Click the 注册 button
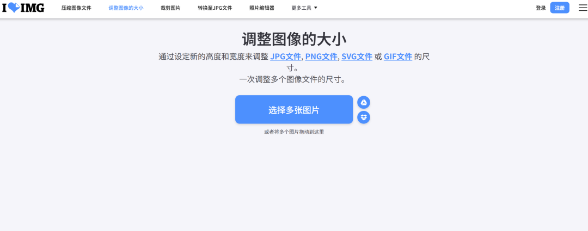 tap(560, 8)
